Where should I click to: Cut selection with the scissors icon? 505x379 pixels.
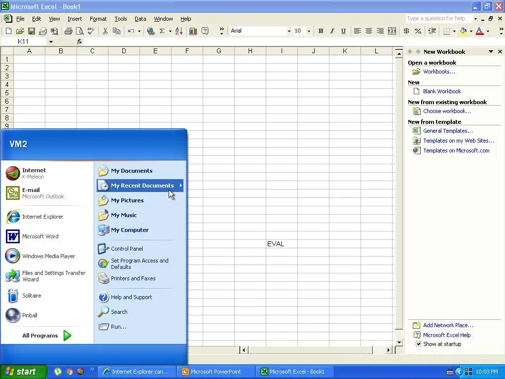105,31
